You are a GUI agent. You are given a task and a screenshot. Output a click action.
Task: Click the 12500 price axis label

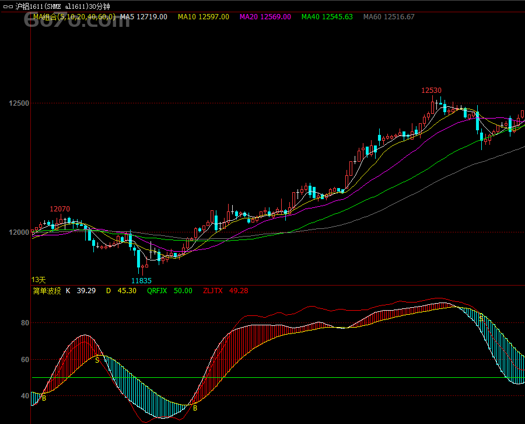tap(19, 103)
